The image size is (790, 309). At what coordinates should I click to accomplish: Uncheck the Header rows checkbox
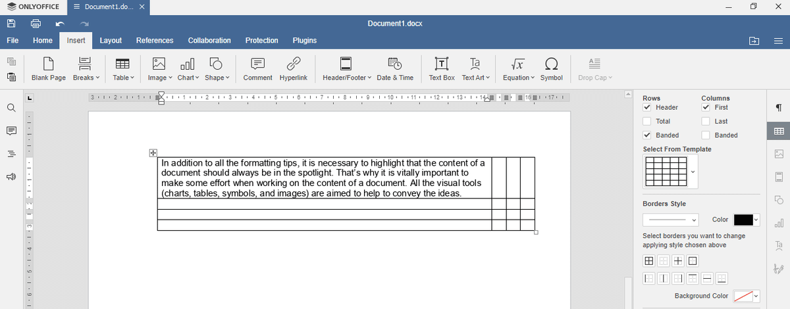tap(647, 107)
